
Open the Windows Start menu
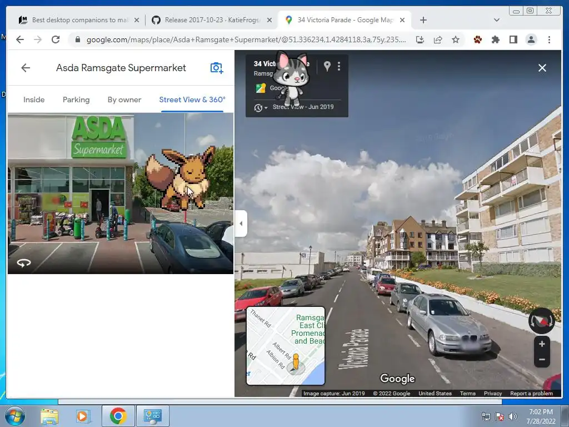(x=14, y=416)
